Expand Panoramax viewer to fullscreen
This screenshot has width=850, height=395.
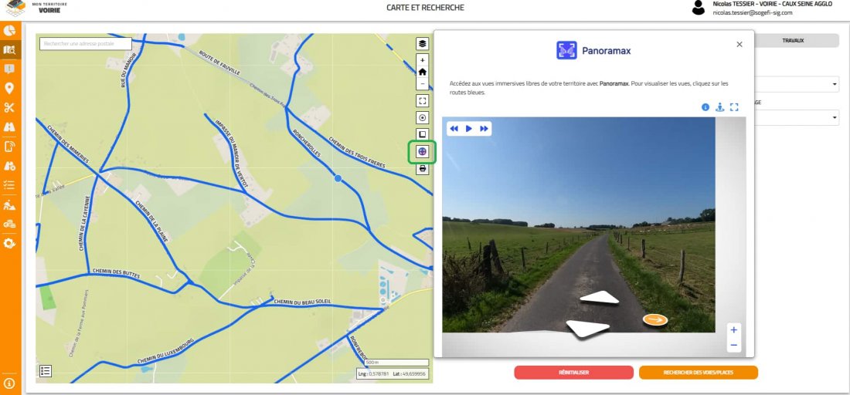[734, 107]
